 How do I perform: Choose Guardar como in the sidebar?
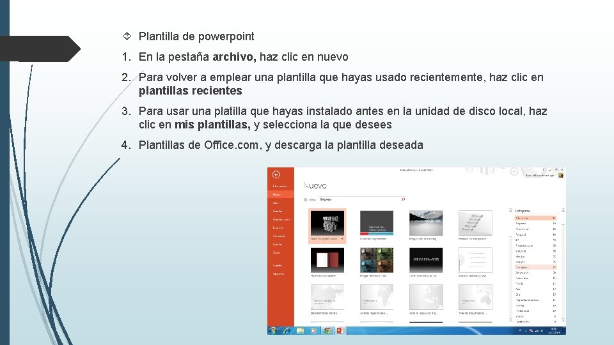281,219
